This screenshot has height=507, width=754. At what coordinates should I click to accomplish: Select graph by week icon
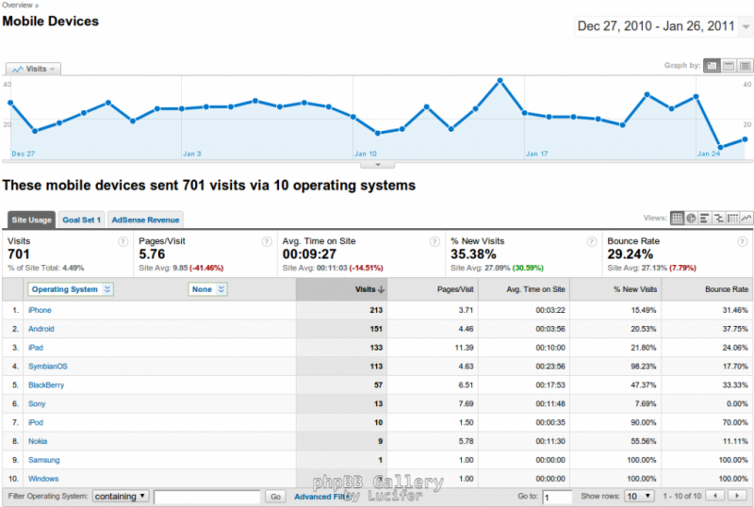[x=729, y=66]
